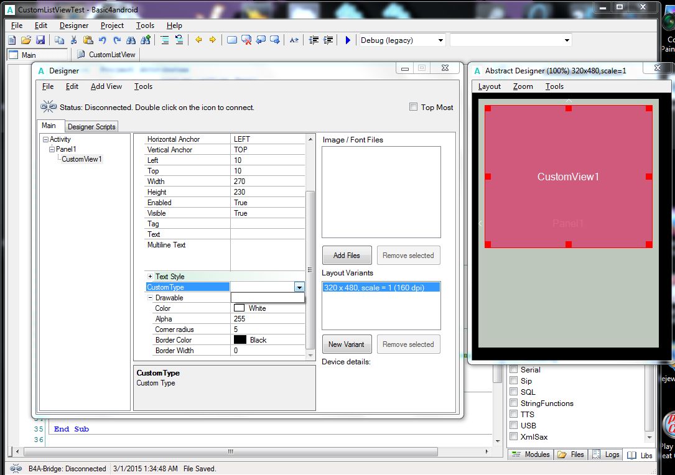
Task: Click the Navigate backward yellow arrow
Action: [198, 40]
